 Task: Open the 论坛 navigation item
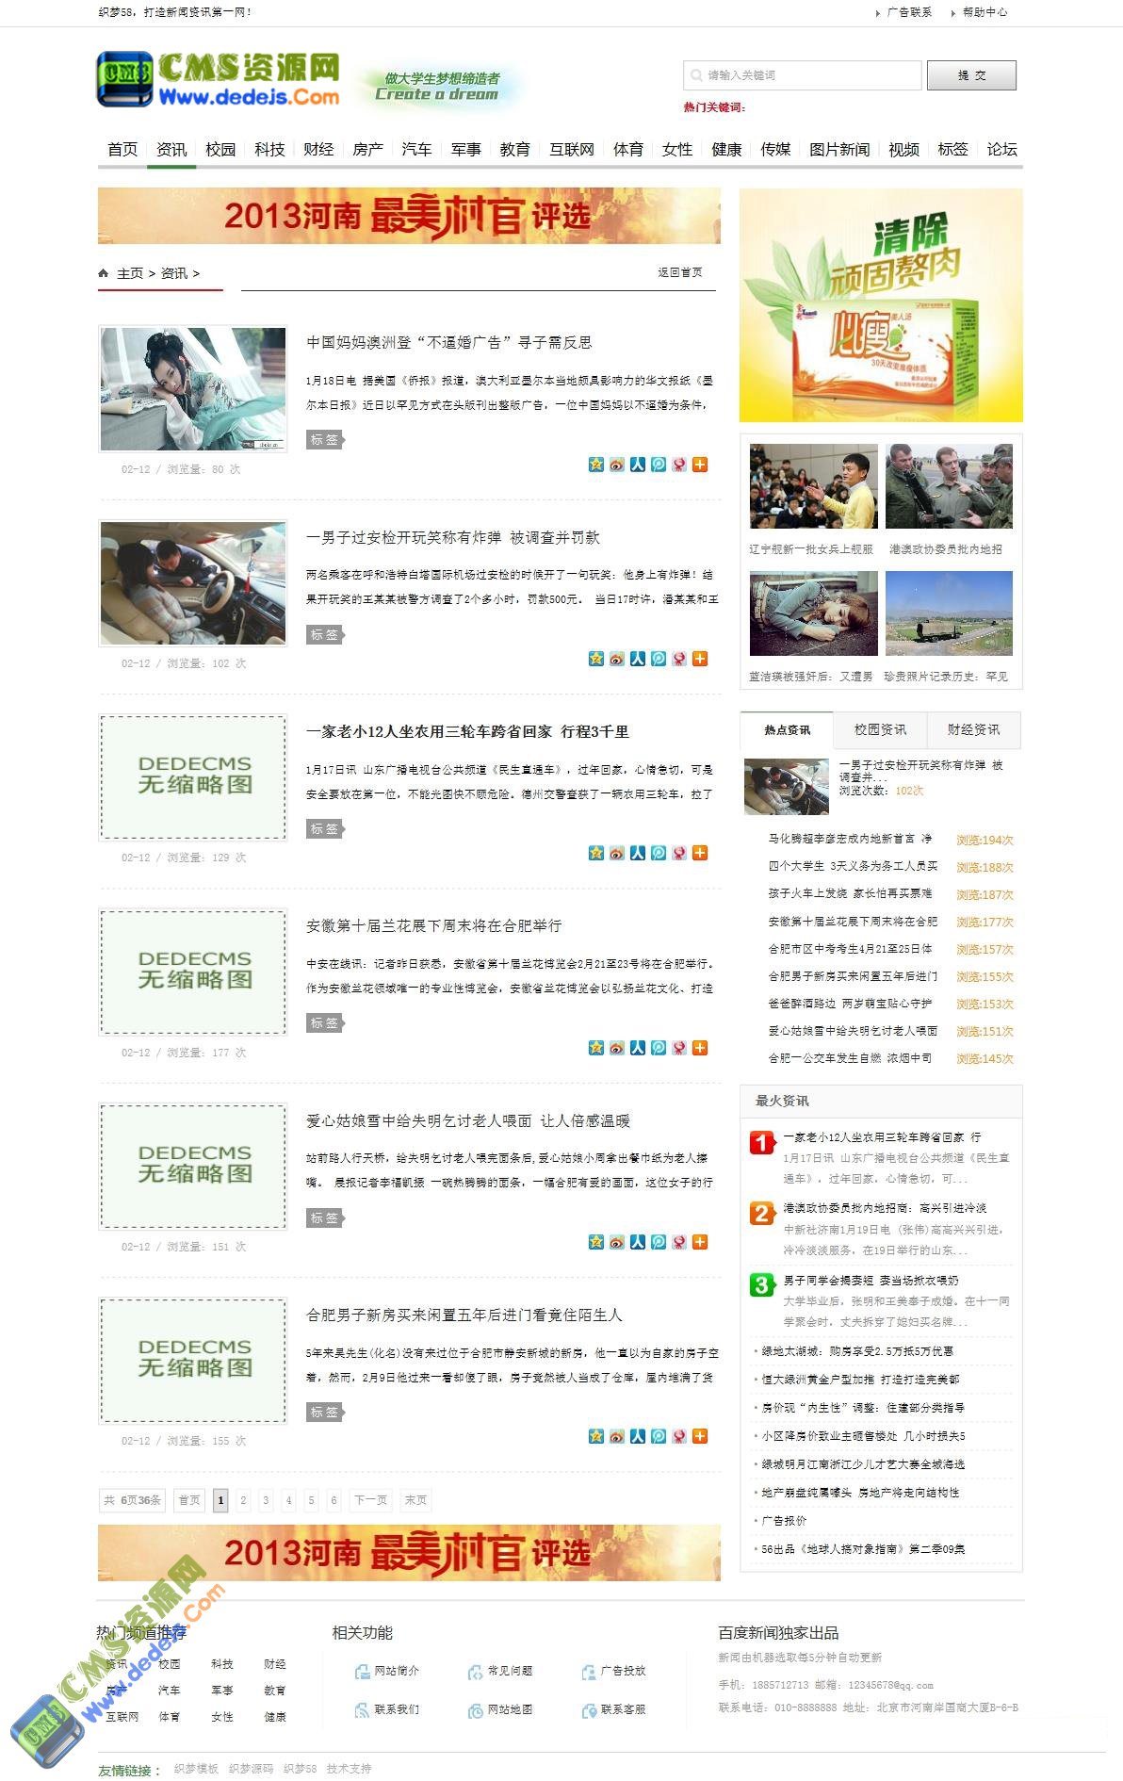pos(1001,149)
